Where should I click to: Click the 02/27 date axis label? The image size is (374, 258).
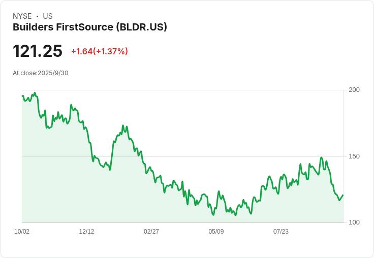[x=151, y=231]
